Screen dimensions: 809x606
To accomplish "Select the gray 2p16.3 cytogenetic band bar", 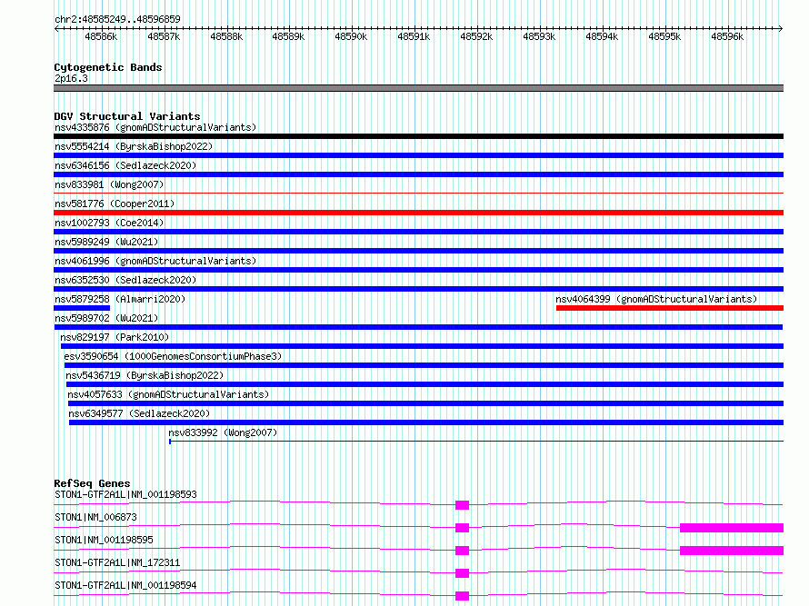I will pyautogui.click(x=418, y=88).
